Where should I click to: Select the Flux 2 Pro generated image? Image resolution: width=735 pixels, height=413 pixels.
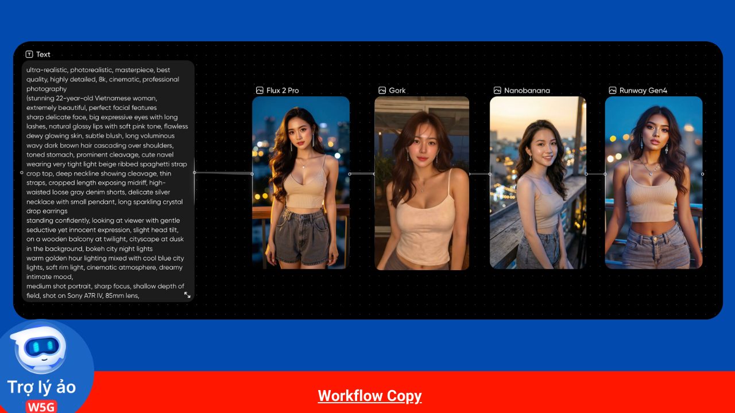[301, 182]
